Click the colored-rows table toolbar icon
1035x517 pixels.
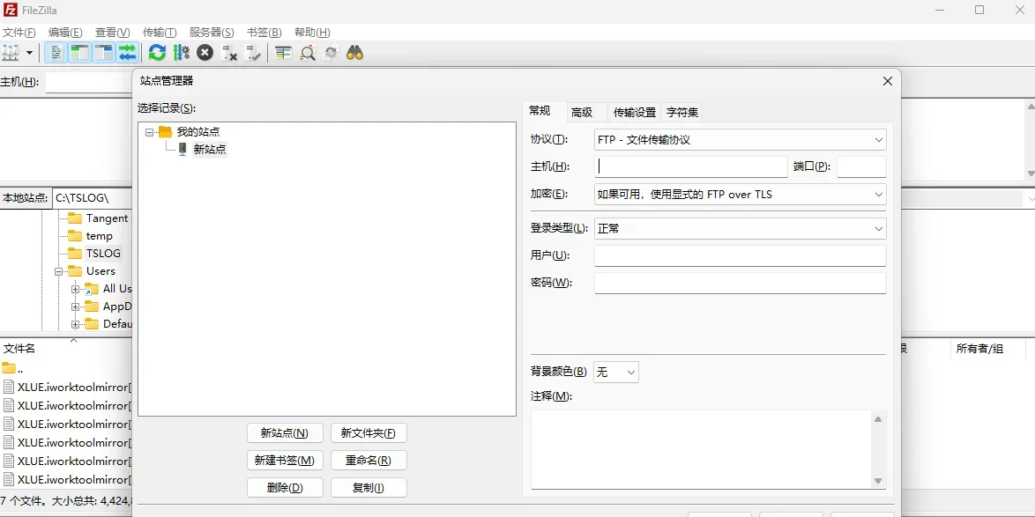[x=283, y=52]
